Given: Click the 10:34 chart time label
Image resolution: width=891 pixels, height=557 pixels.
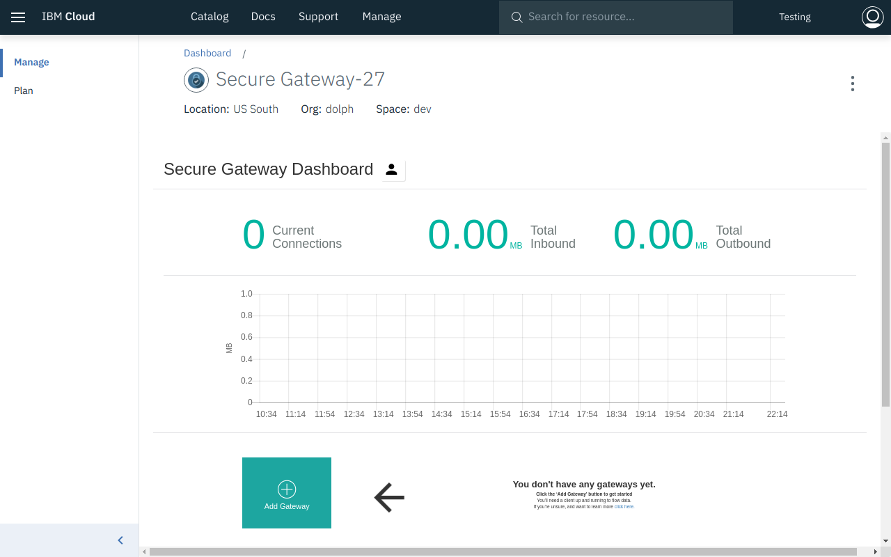Looking at the screenshot, I should coord(266,414).
